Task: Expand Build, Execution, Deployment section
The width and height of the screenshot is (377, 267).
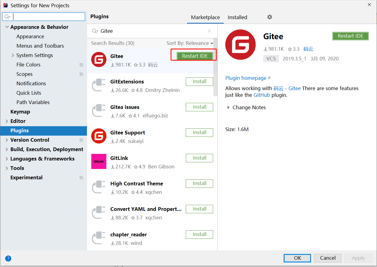Action: (7, 149)
